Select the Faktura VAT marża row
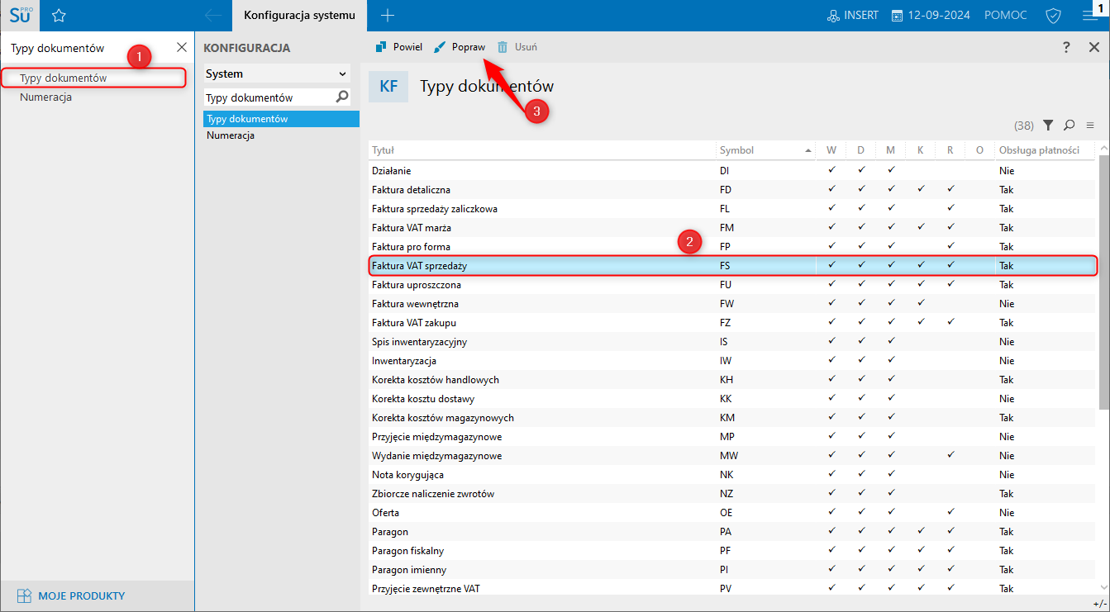 (732, 228)
